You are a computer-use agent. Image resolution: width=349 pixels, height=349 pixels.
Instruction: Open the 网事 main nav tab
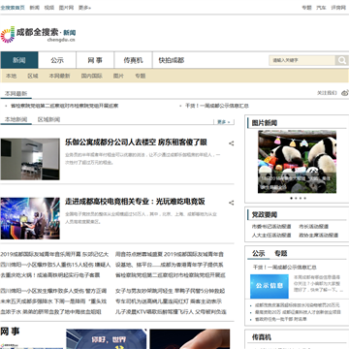pos(95,60)
